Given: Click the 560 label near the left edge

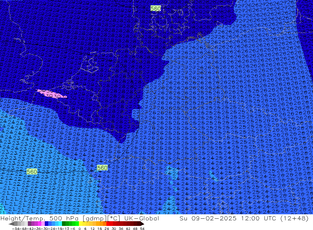Looking at the screenshot, I should (x=32, y=172).
